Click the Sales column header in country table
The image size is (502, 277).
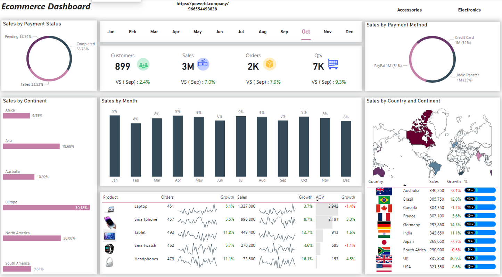click(x=434, y=182)
